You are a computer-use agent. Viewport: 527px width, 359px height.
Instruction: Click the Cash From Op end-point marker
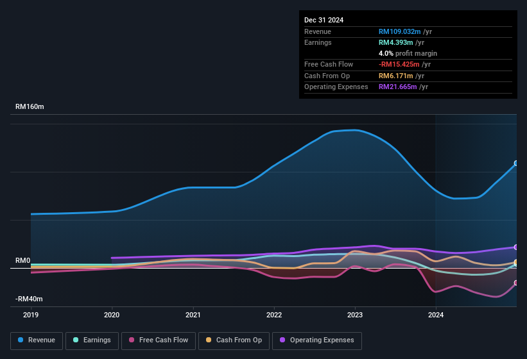tap(516, 262)
